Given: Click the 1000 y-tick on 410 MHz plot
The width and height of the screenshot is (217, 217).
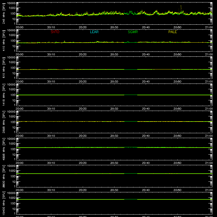Looking at the screenshot, I should click(x=12, y=35).
